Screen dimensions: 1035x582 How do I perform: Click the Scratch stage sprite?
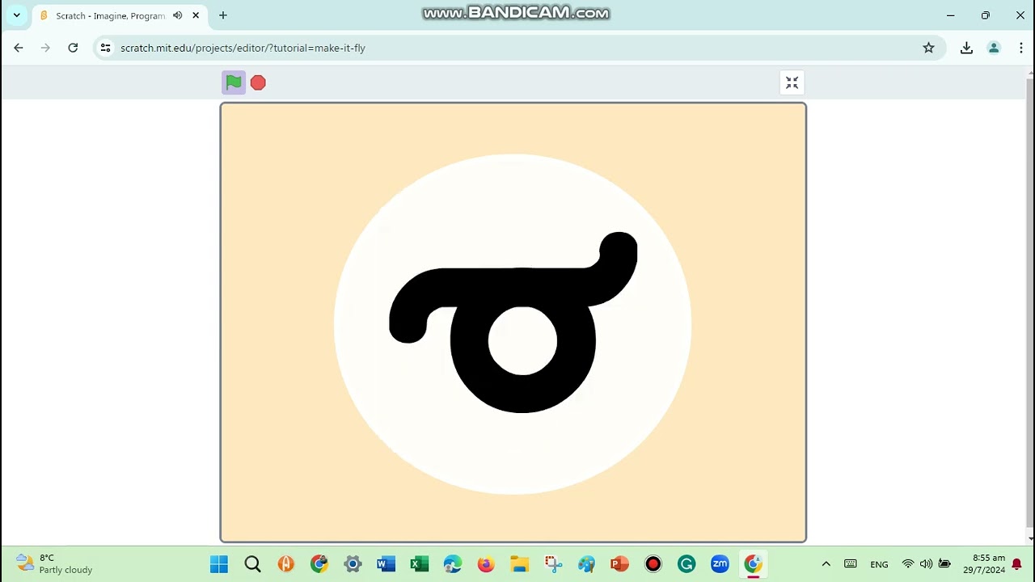[513, 323]
